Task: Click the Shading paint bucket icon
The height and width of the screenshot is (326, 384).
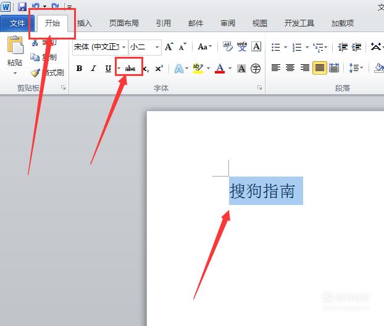Action: (x=379, y=67)
